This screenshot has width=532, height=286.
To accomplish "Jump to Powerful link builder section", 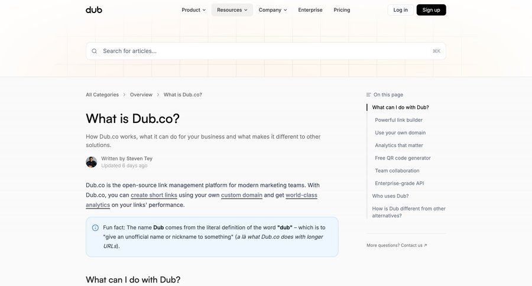I will tap(398, 120).
